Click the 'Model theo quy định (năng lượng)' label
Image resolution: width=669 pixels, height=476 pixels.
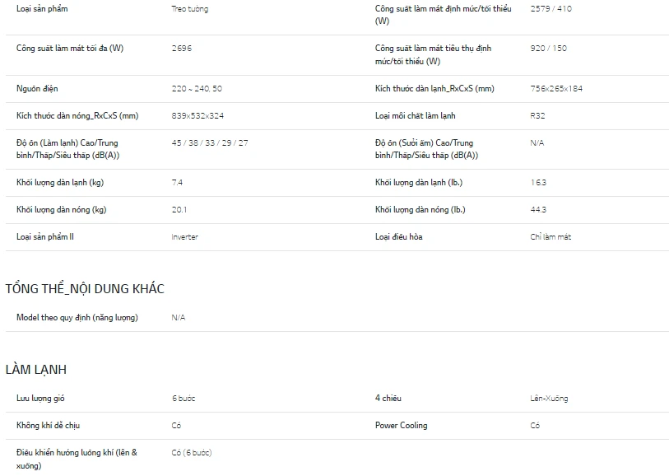click(x=77, y=318)
